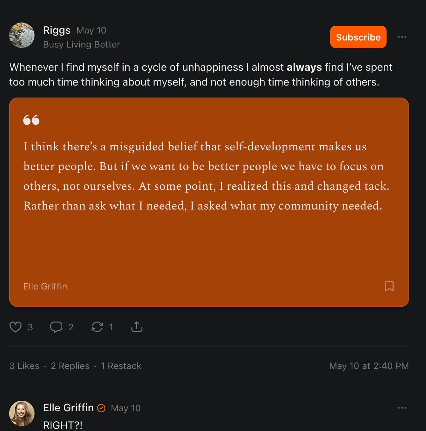The width and height of the screenshot is (426, 431).
Task: Bookmark the Elle Griffin quote
Action: (389, 286)
